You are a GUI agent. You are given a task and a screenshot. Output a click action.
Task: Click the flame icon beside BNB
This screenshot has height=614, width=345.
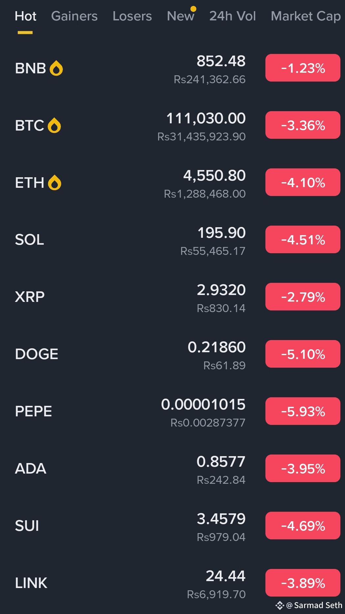tap(56, 68)
